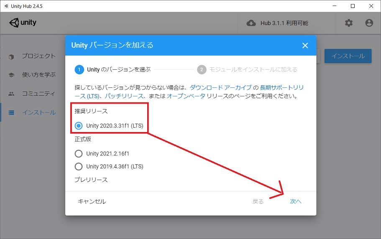Click the キャンセル button

[x=92, y=201]
